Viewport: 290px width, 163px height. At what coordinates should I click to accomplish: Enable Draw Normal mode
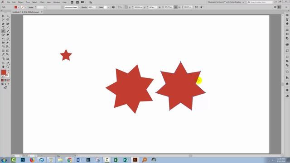point(2,84)
